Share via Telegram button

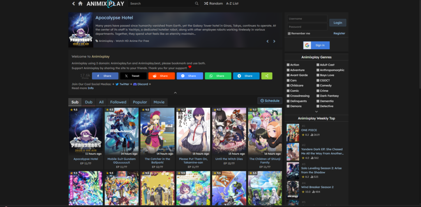point(246,76)
